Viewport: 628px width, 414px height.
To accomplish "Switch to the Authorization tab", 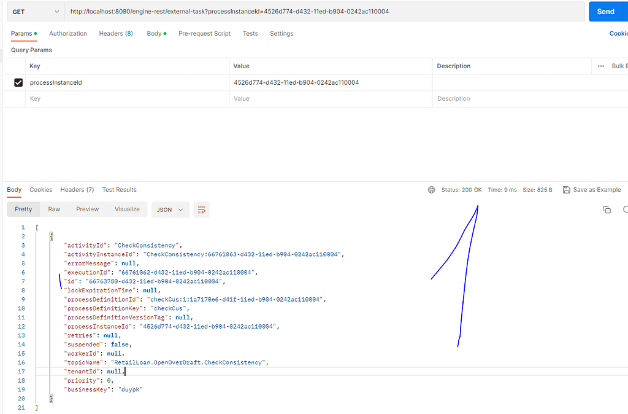I will (68, 34).
